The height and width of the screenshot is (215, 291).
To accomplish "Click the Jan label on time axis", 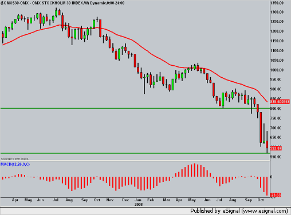I will [138, 200].
